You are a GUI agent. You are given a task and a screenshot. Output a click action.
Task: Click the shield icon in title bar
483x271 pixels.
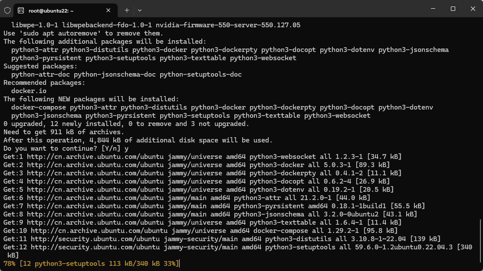point(7,10)
